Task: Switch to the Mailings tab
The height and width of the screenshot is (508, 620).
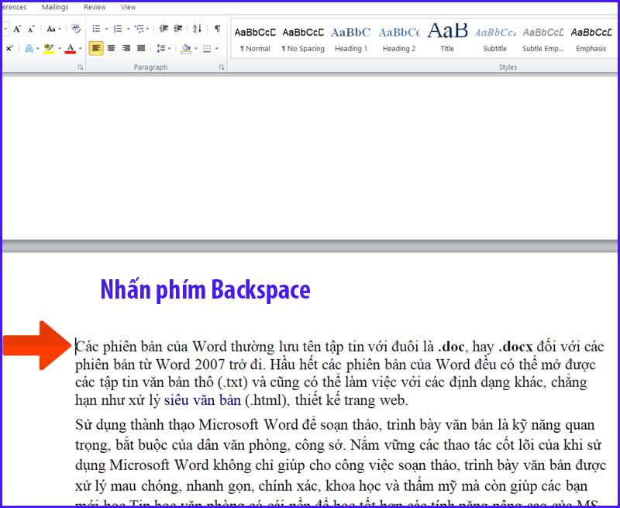Action: [x=55, y=7]
